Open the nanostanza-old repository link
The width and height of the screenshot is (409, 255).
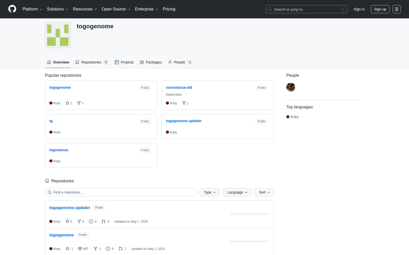(179, 87)
